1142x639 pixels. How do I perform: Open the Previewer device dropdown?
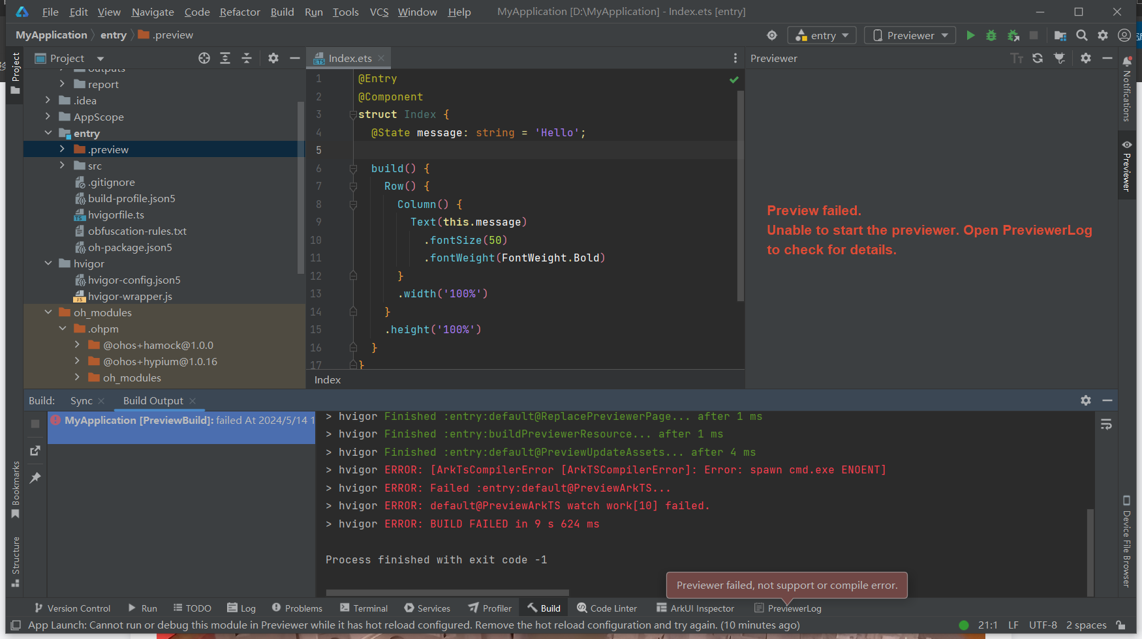pyautogui.click(x=910, y=35)
